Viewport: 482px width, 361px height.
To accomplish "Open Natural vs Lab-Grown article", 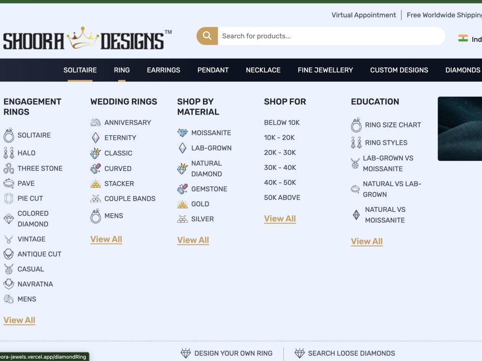I will click(x=392, y=189).
